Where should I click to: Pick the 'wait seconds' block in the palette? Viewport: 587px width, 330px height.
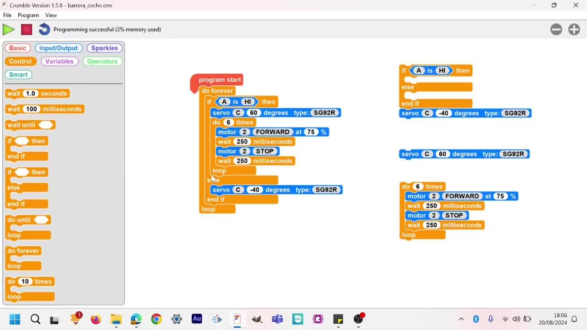[x=38, y=93]
